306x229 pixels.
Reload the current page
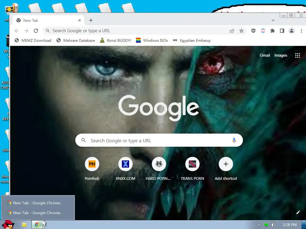pos(36,31)
